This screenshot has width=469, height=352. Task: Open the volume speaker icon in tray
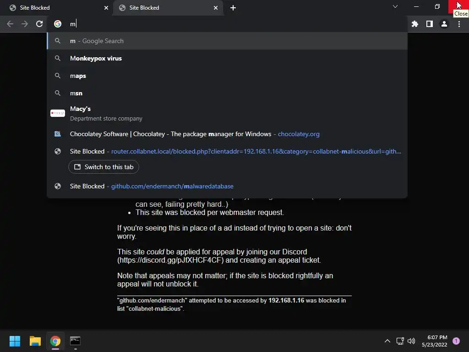[412, 341]
